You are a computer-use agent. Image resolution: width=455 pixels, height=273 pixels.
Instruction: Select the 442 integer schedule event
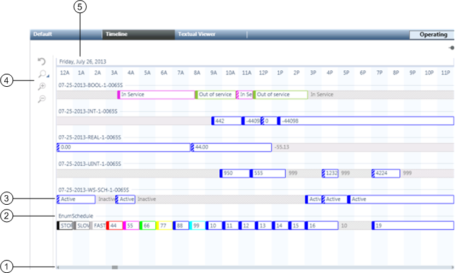coord(227,121)
